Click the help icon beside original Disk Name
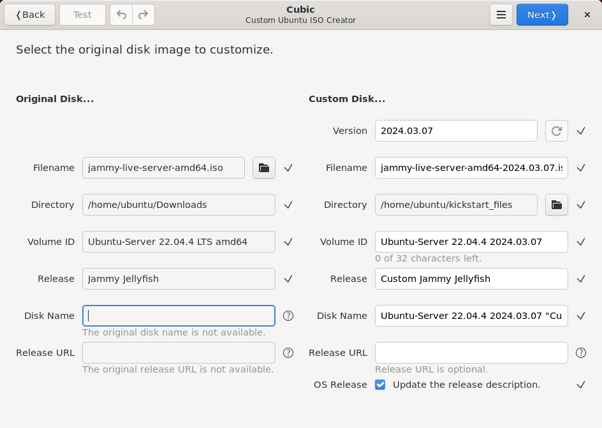602x428 pixels. [x=288, y=316]
